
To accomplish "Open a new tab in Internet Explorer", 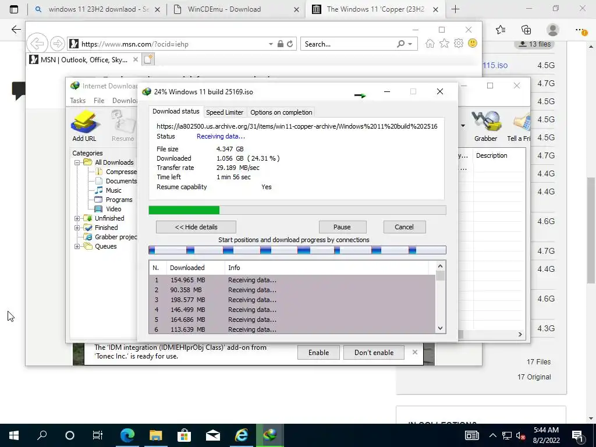I will point(148,59).
